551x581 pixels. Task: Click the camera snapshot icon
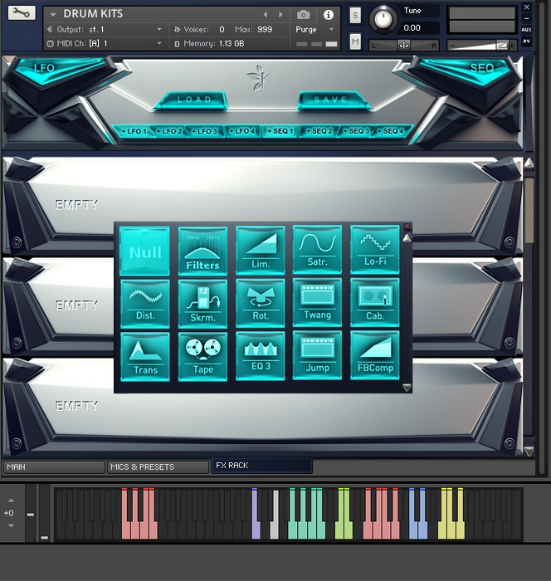[x=304, y=15]
